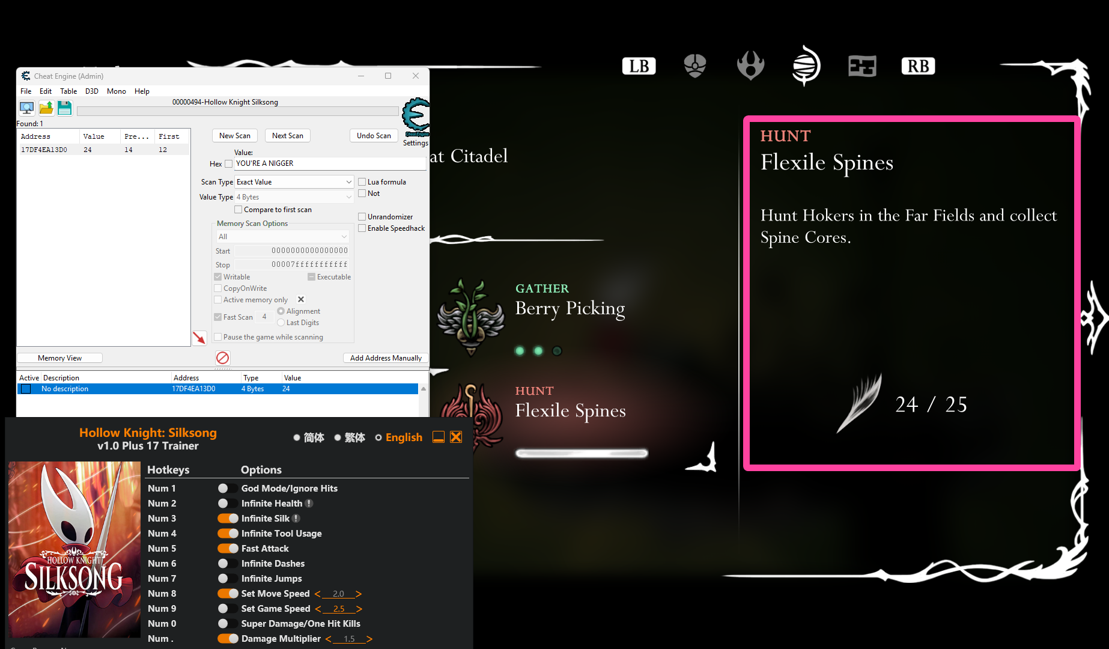Enable Infinite Dashes toggle

click(228, 564)
